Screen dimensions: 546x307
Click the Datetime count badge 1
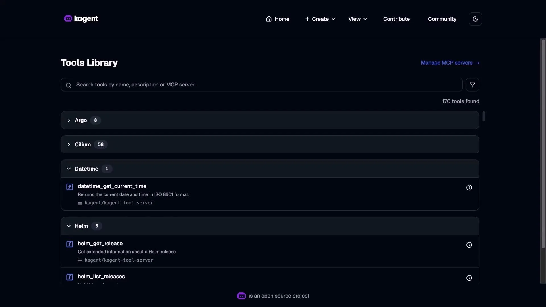click(x=107, y=169)
